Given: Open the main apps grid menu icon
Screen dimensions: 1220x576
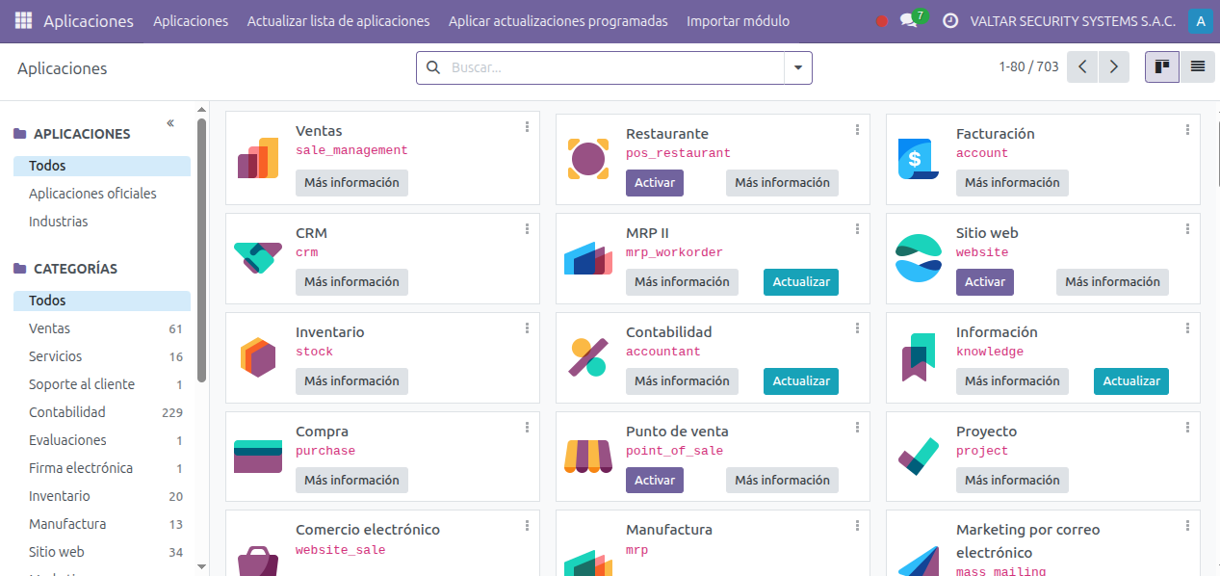Looking at the screenshot, I should 23,20.
